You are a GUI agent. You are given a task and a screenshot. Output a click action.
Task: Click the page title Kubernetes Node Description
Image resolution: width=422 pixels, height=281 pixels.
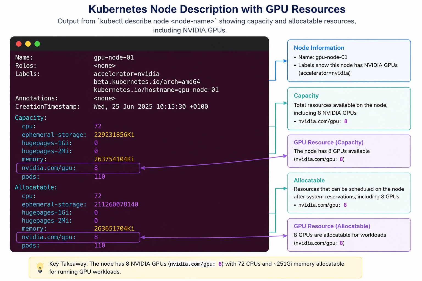click(217, 9)
